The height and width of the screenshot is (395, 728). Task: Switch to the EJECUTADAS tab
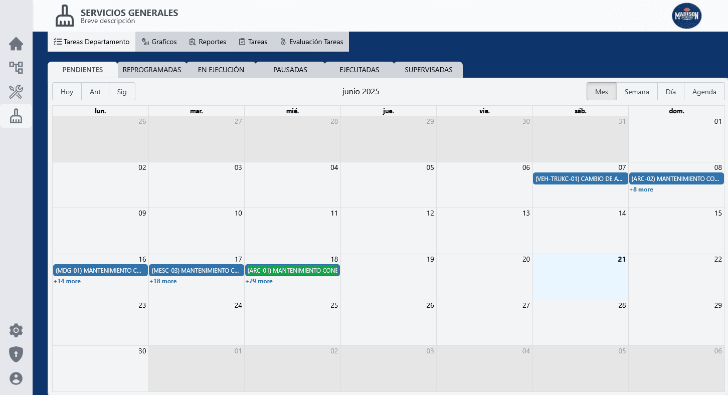click(x=359, y=70)
